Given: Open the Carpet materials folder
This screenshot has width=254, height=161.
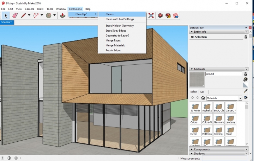Looking at the screenshot, I should tap(231, 107).
